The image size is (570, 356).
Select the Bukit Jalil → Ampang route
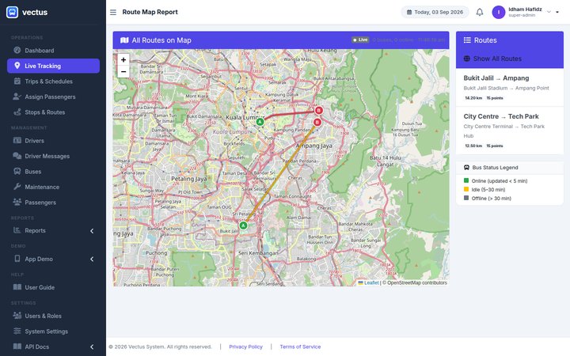[510, 87]
